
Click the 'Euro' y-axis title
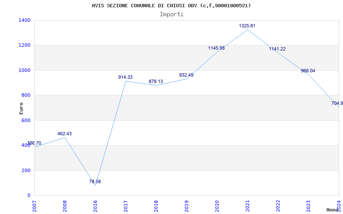tap(21, 108)
